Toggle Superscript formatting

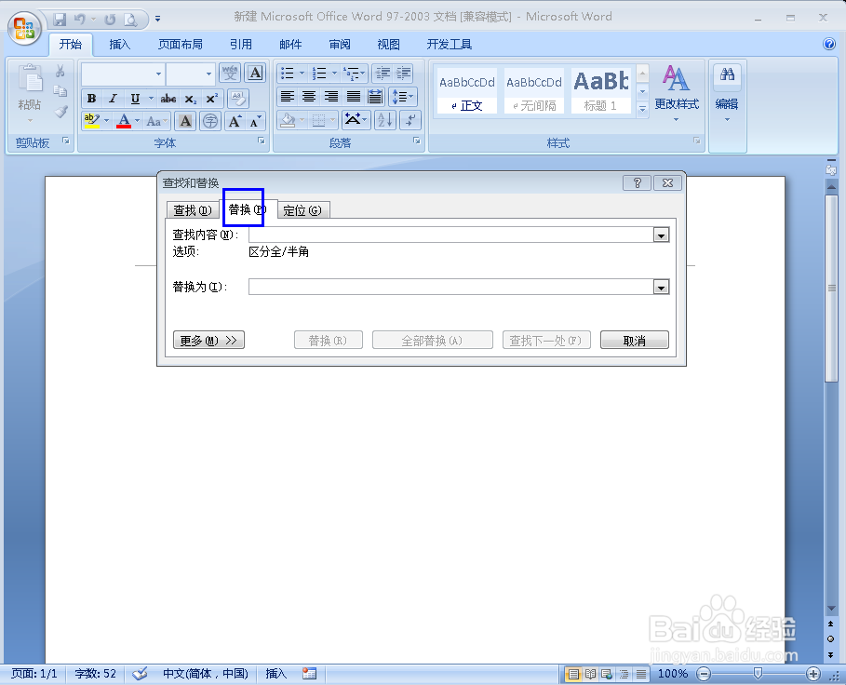pyautogui.click(x=211, y=98)
